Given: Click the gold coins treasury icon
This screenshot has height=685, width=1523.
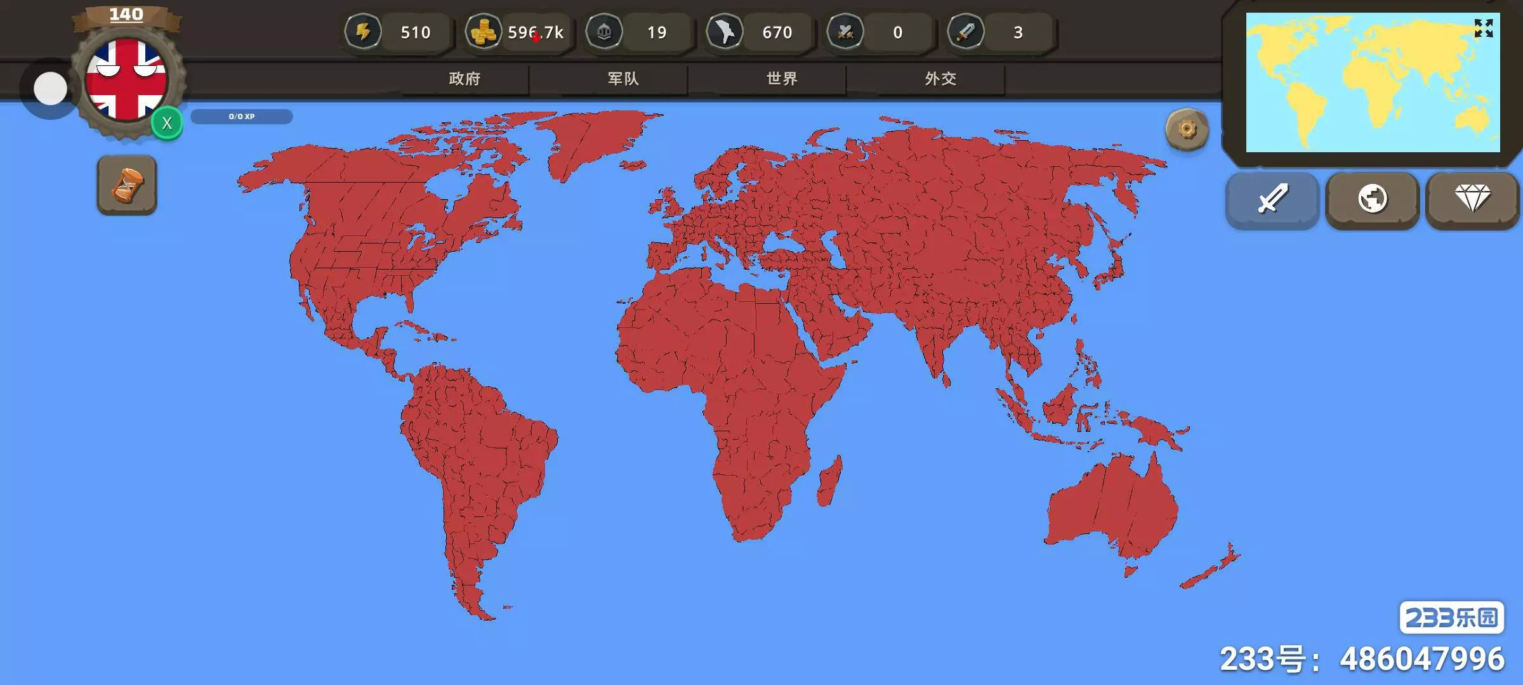Looking at the screenshot, I should click(484, 32).
